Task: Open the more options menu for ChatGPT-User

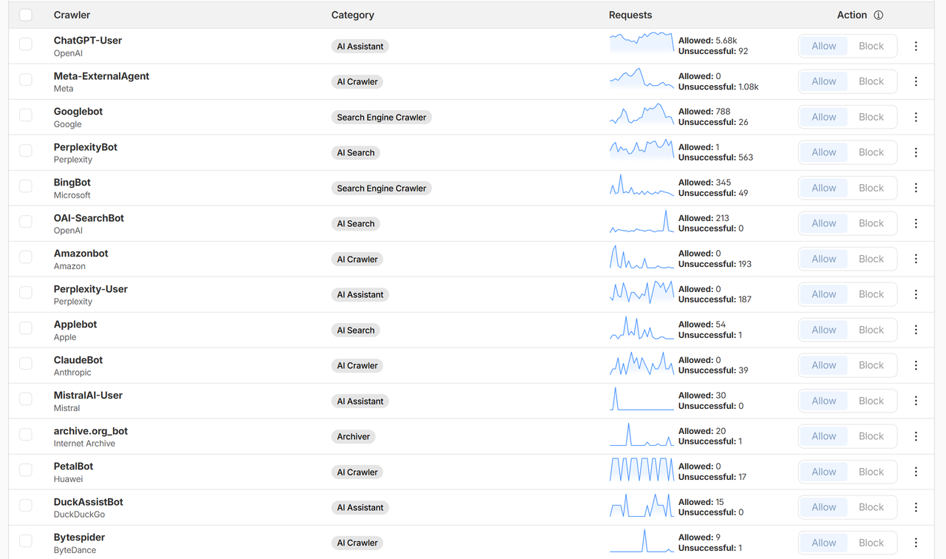Action: click(x=916, y=46)
